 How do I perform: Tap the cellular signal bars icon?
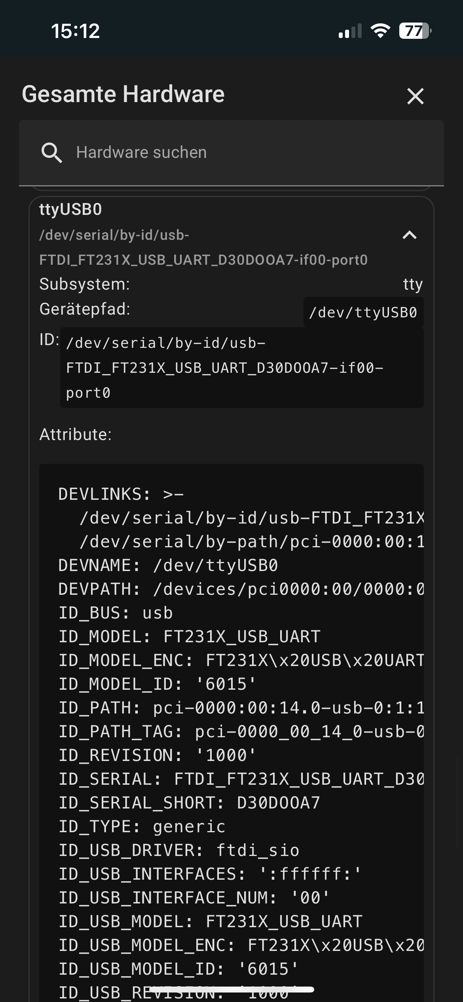[350, 31]
